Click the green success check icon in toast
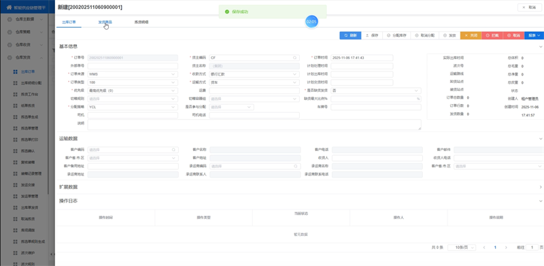 227,12
